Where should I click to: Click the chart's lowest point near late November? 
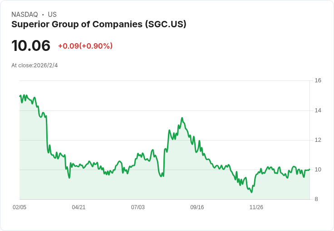[252, 192]
